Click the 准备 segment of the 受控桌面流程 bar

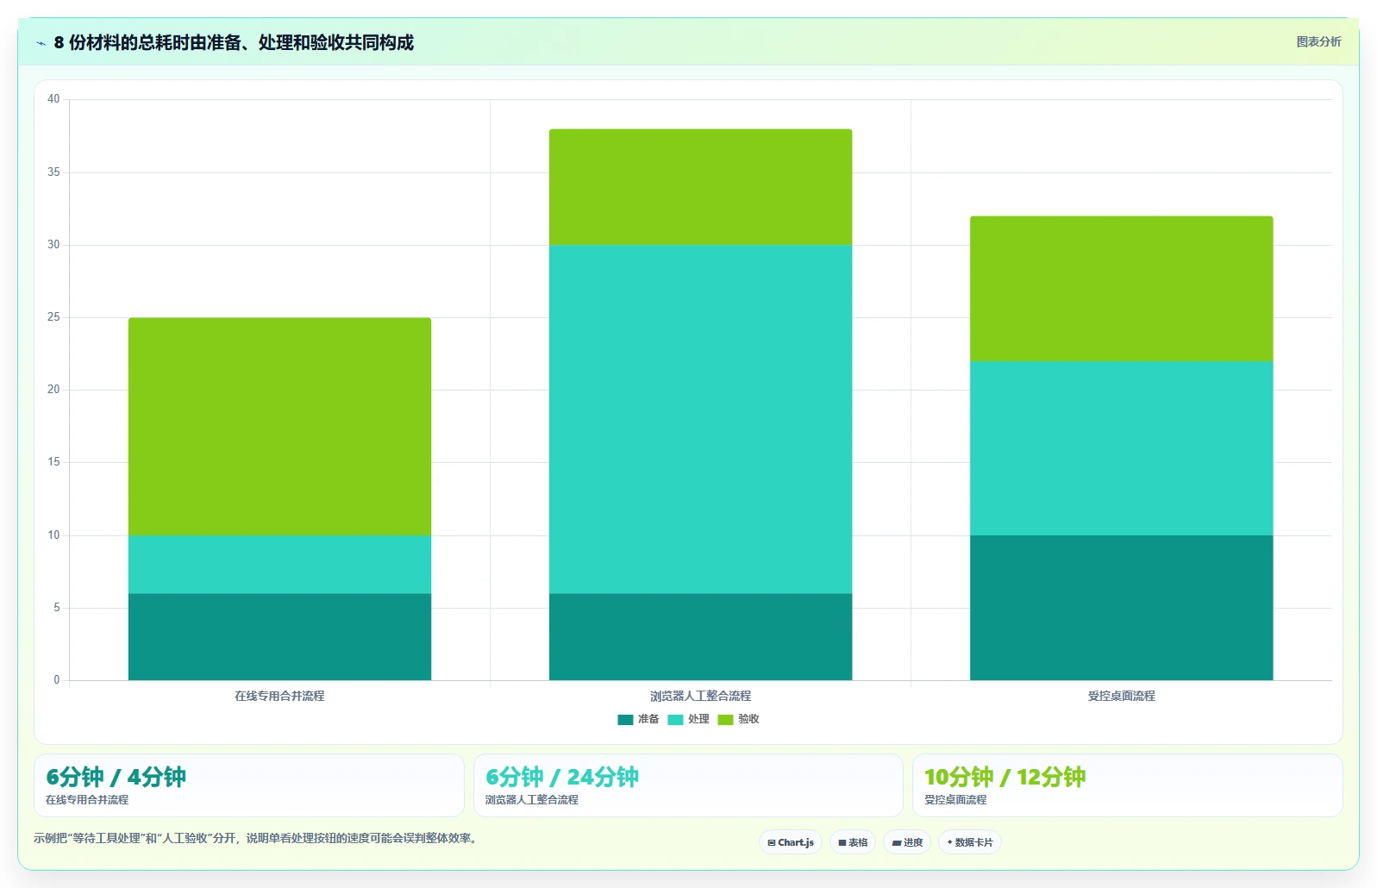tap(1121, 608)
